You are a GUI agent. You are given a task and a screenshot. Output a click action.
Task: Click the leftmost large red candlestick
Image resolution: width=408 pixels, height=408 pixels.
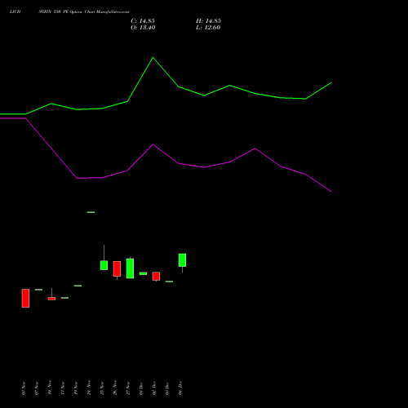pyautogui.click(x=25, y=298)
